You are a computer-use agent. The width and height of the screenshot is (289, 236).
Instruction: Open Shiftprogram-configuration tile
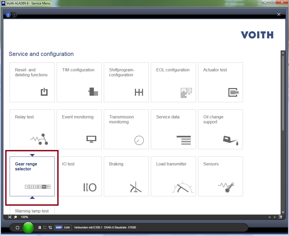click(x=126, y=82)
